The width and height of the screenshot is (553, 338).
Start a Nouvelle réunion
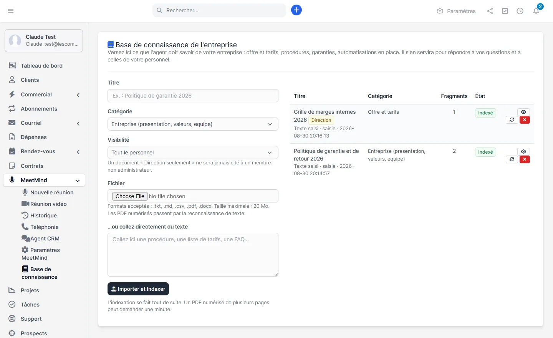click(x=48, y=192)
